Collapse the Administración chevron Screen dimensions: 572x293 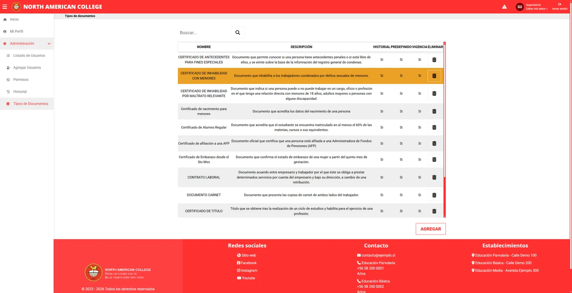[49, 44]
